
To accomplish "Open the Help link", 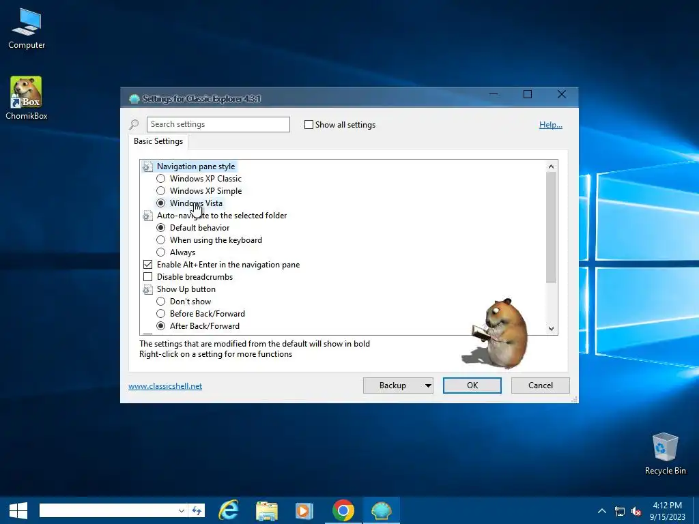I will click(551, 126).
